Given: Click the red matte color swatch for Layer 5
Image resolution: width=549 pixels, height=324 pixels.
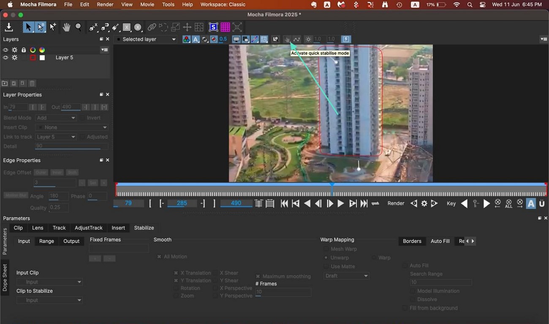Looking at the screenshot, I should click(x=33, y=57).
